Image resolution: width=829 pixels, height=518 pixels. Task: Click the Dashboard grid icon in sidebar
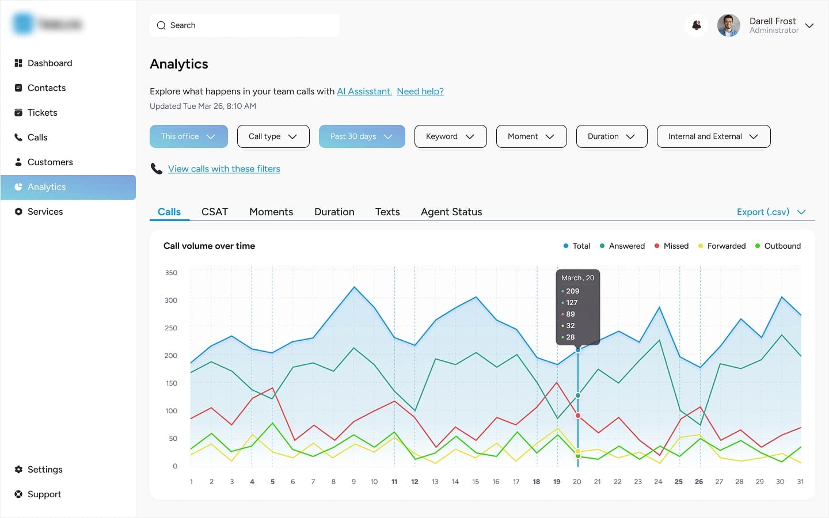[x=18, y=63]
